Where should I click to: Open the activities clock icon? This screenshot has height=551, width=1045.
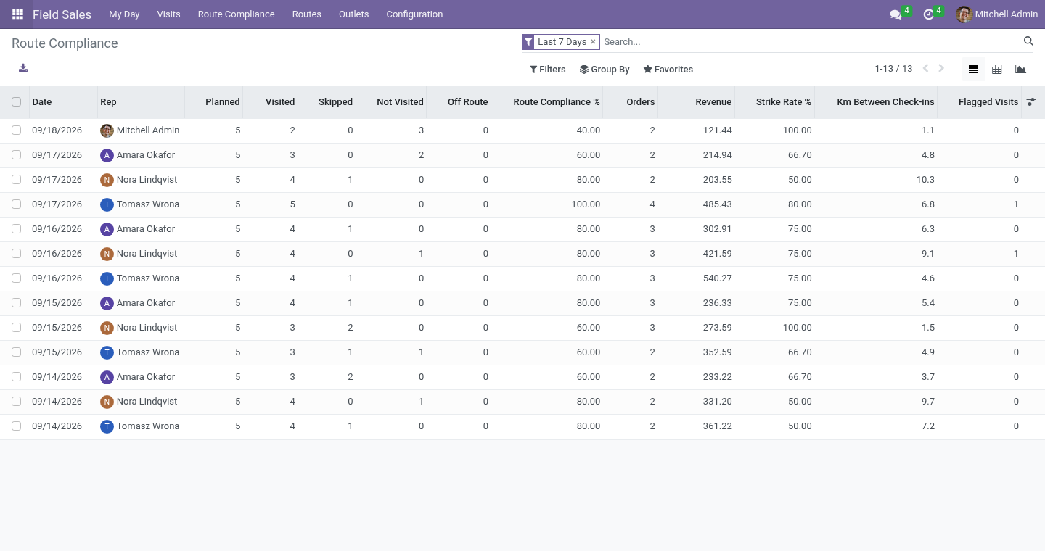(928, 14)
